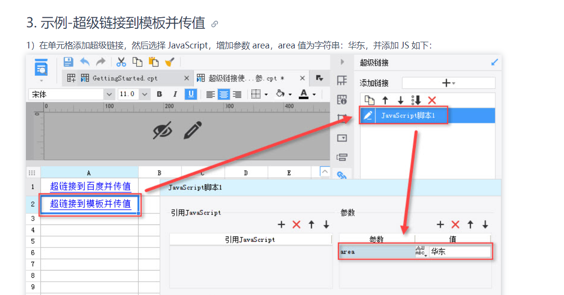Click the Save icon in toolbar
Screen dimensions: 564x295
pyautogui.click(x=68, y=62)
